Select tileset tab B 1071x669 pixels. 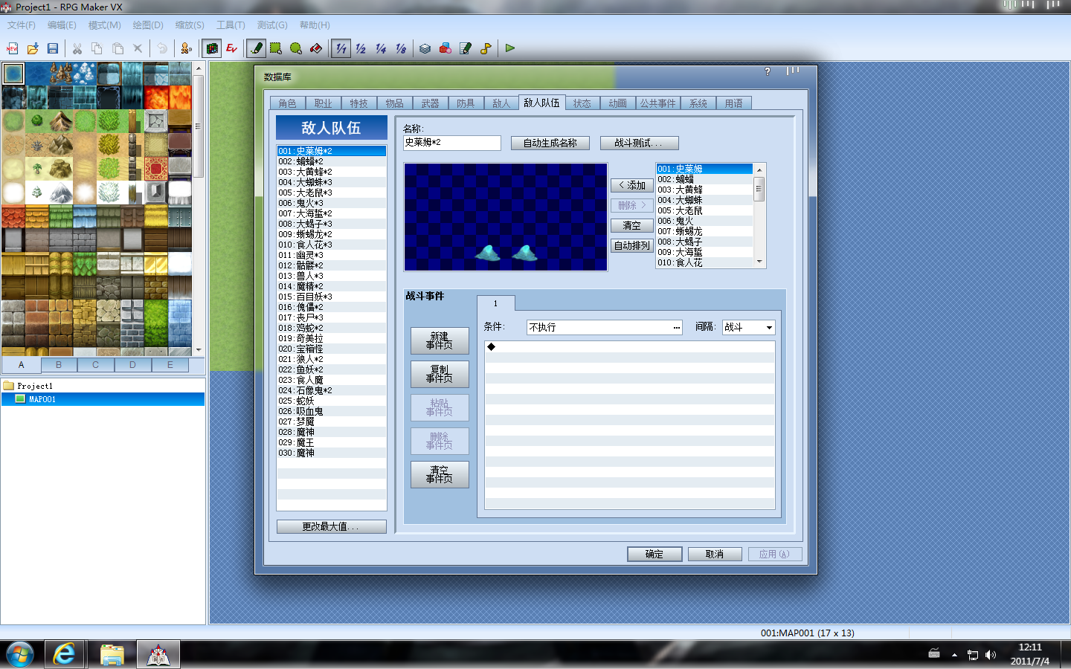[x=58, y=365]
